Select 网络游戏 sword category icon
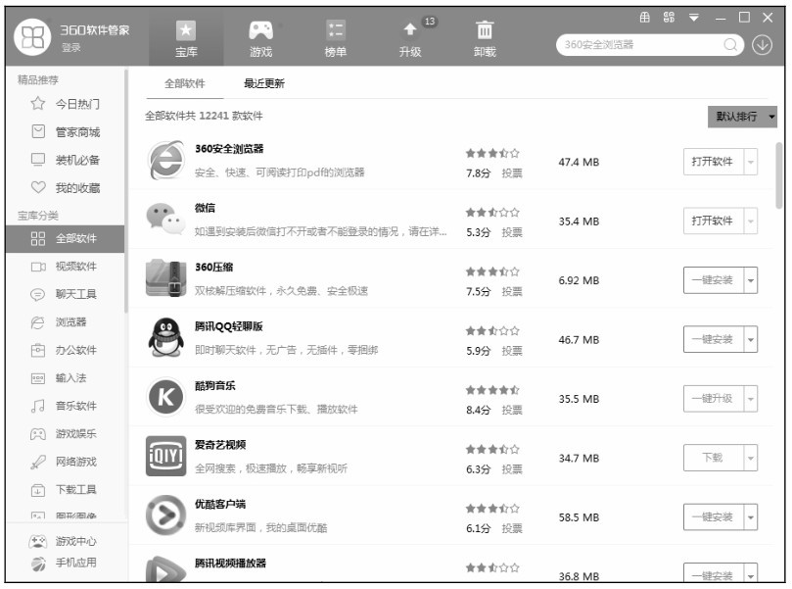Image resolution: width=792 pixels, height=589 pixels. coord(38,462)
